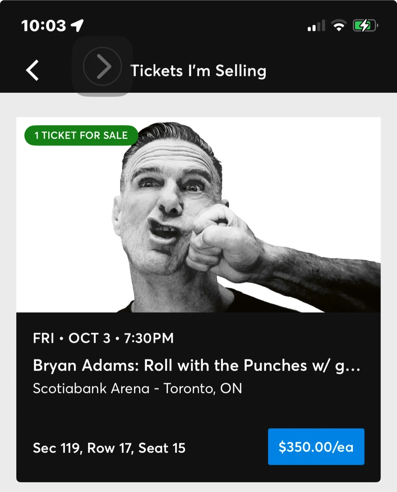Viewport: 397px width, 492px height.
Task: Tap the FRI • OCT 3 • 7:30PM date line
Action: click(x=103, y=338)
